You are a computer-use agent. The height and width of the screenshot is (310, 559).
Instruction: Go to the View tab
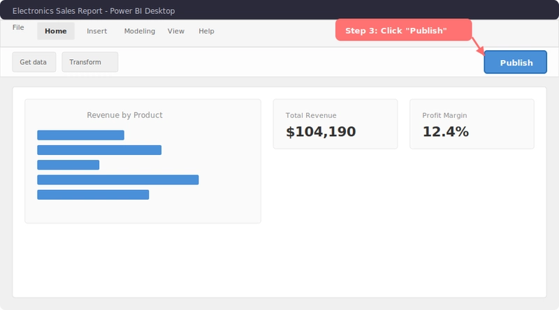[x=176, y=31]
